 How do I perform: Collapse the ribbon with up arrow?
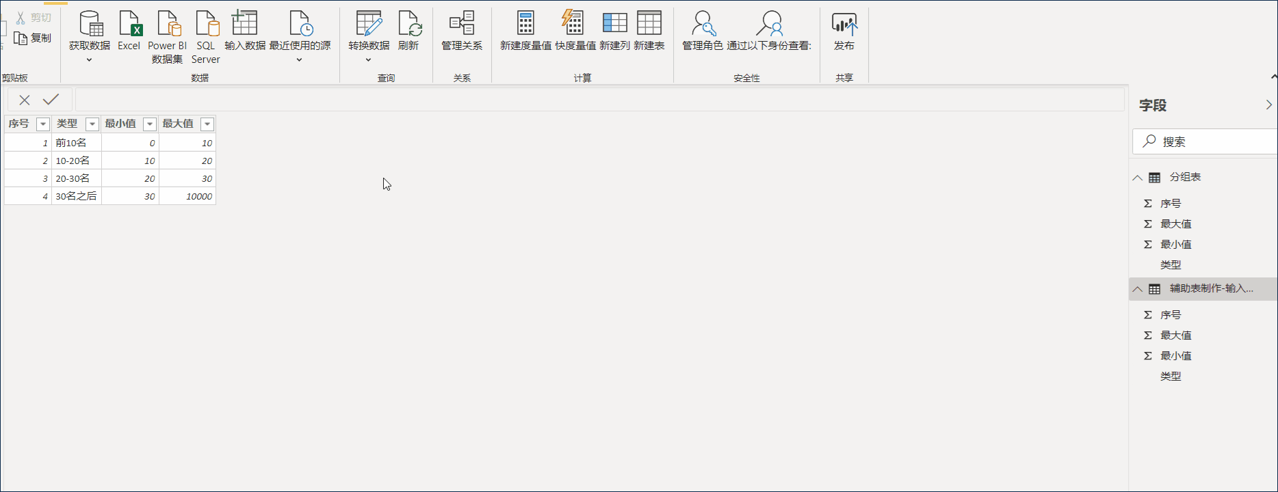[1273, 77]
